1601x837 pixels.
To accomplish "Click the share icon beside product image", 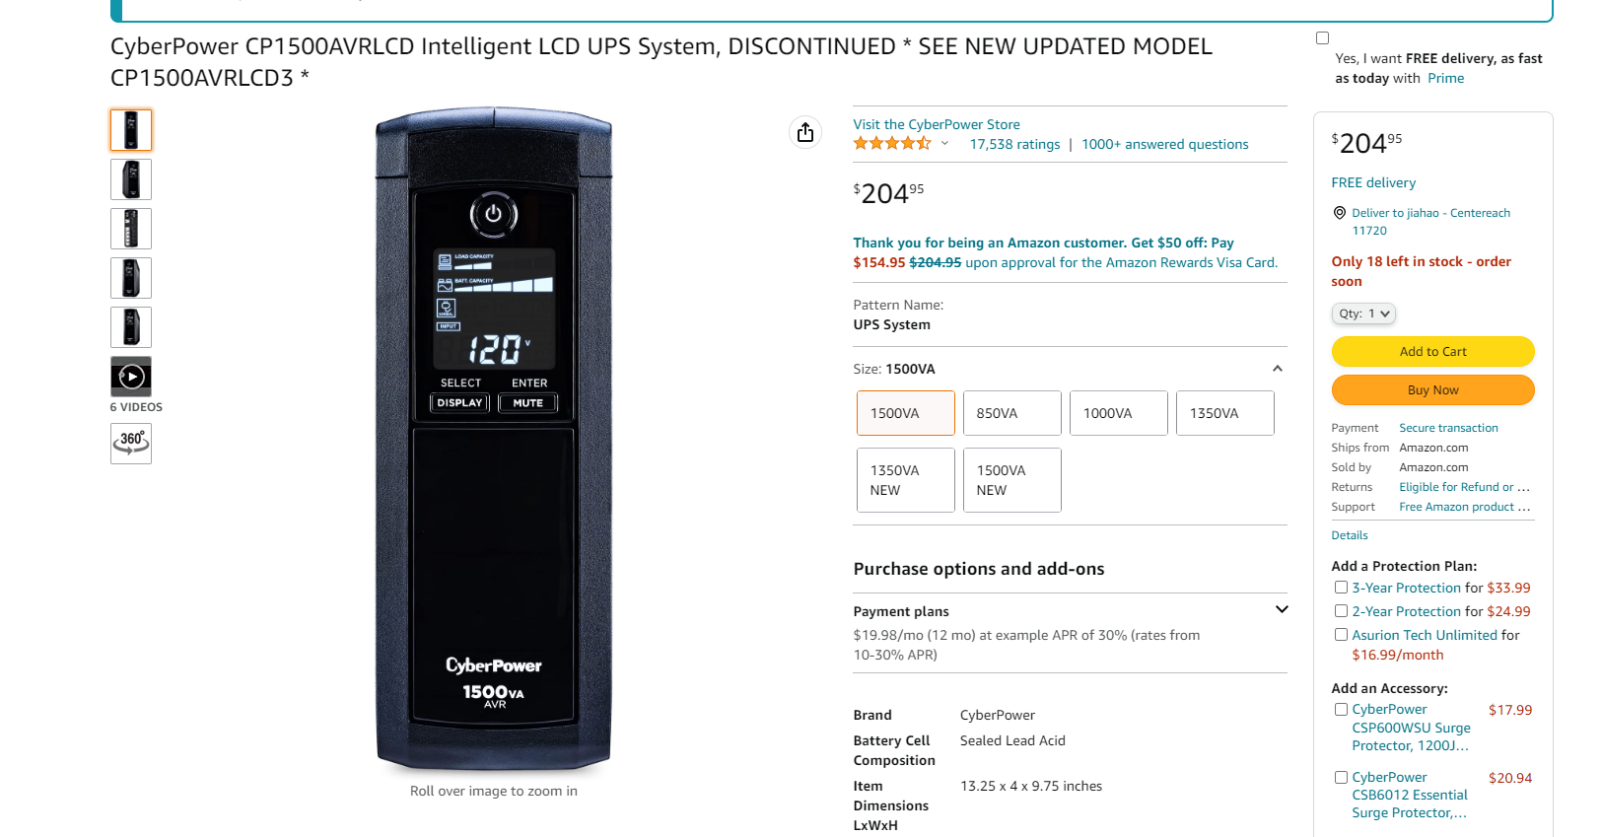I will [x=805, y=132].
